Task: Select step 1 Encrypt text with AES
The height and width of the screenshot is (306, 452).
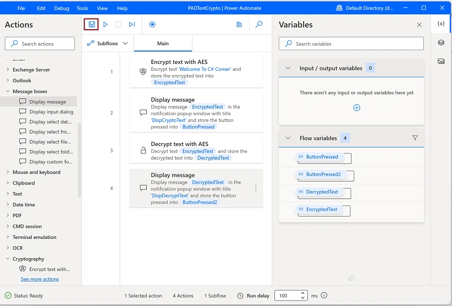Action: [196, 72]
